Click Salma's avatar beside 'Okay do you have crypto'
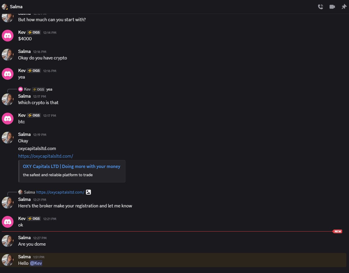Image resolution: width=349 pixels, height=273 pixels. 8,55
